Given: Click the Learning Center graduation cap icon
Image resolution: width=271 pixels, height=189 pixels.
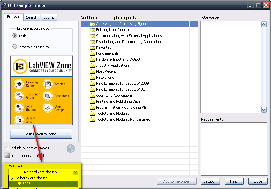Looking at the screenshot, I should [19, 84].
